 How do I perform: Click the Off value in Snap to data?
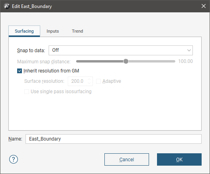pyautogui.click(x=55, y=50)
